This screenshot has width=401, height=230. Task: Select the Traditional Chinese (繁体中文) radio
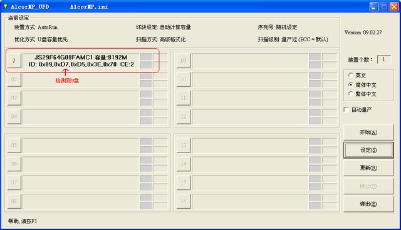(x=351, y=94)
